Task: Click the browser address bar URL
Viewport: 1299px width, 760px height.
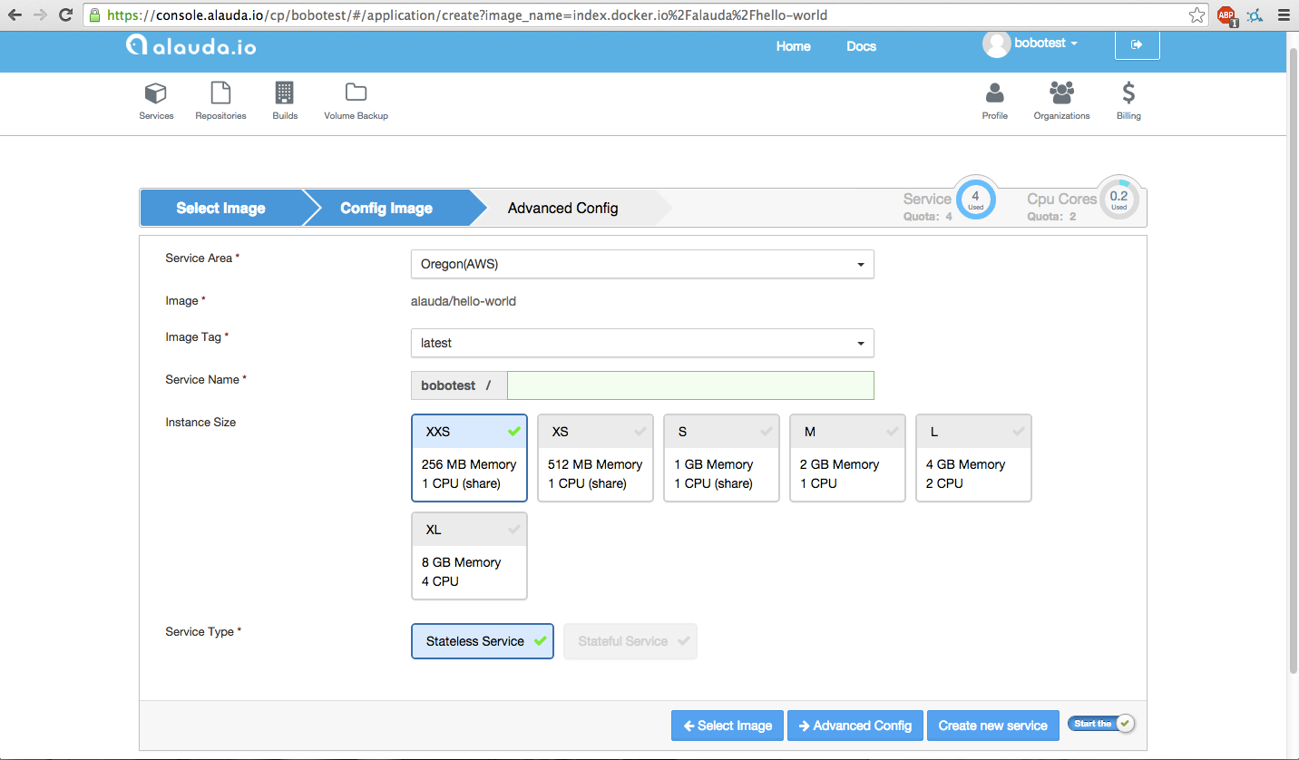Action: [x=467, y=15]
